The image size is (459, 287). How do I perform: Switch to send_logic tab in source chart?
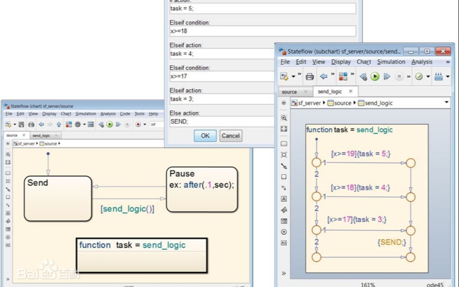pyautogui.click(x=41, y=135)
